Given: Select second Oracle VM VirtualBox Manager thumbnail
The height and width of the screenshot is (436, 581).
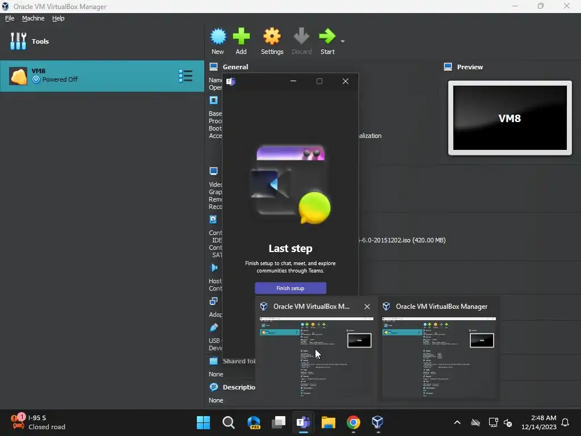Looking at the screenshot, I should [439, 357].
